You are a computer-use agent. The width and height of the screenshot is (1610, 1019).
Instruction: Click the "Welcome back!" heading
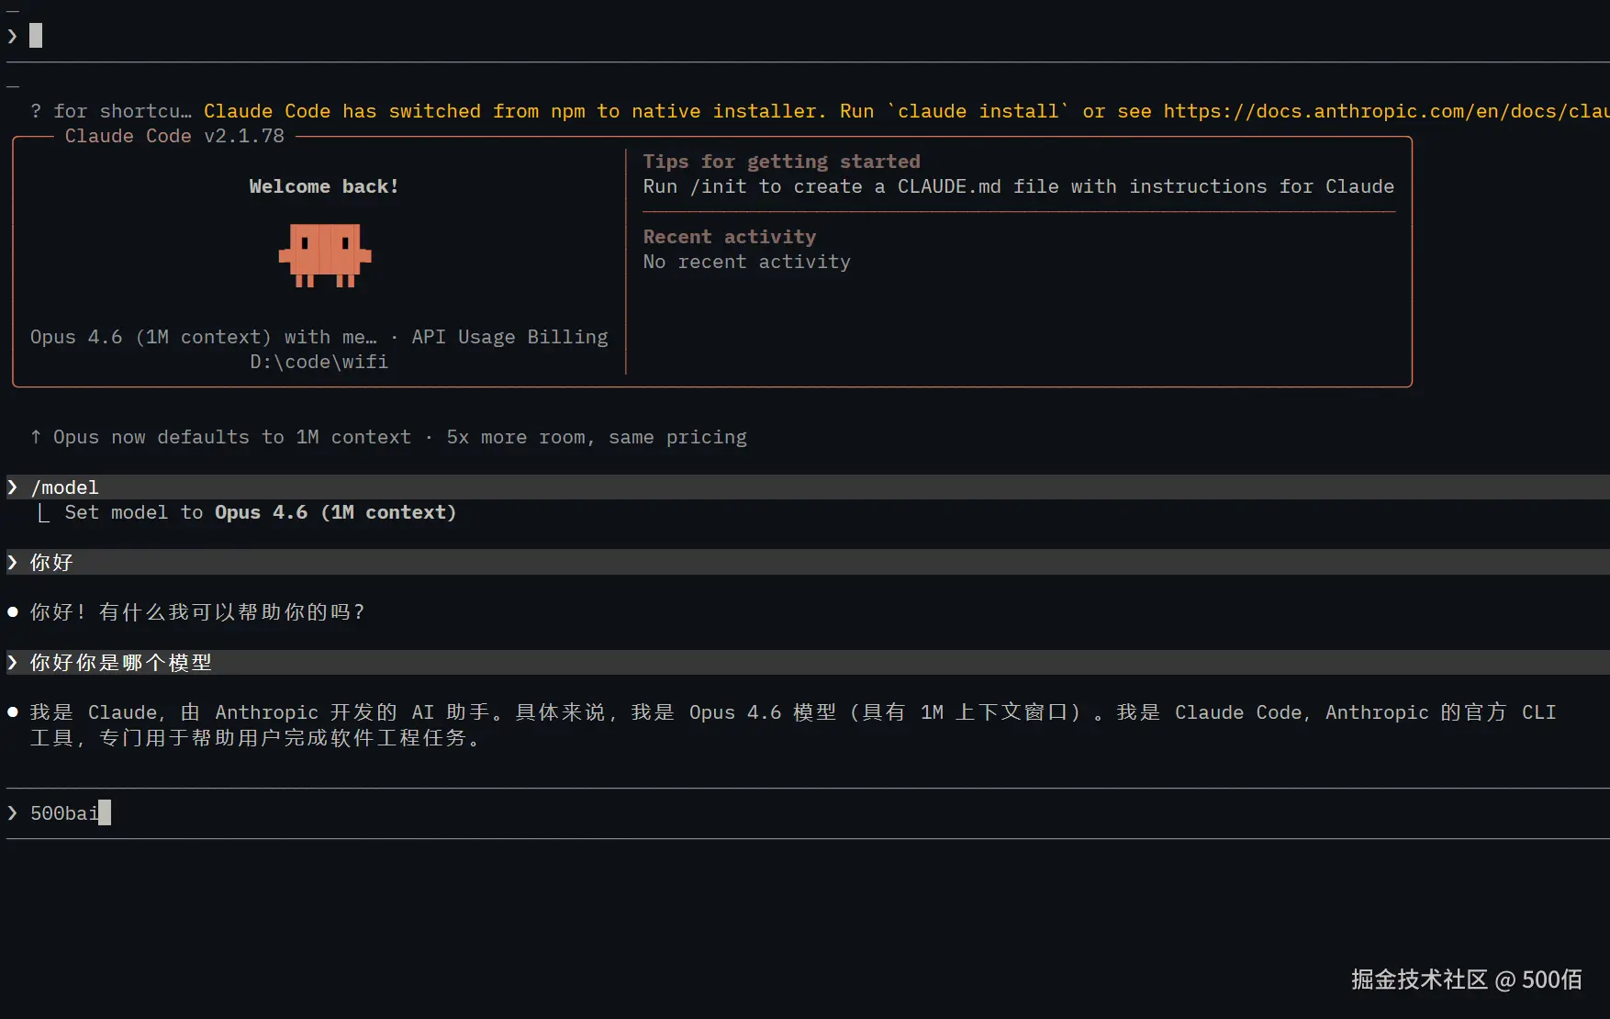[x=324, y=186]
